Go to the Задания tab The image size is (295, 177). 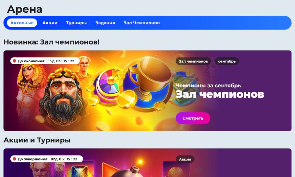tap(105, 23)
